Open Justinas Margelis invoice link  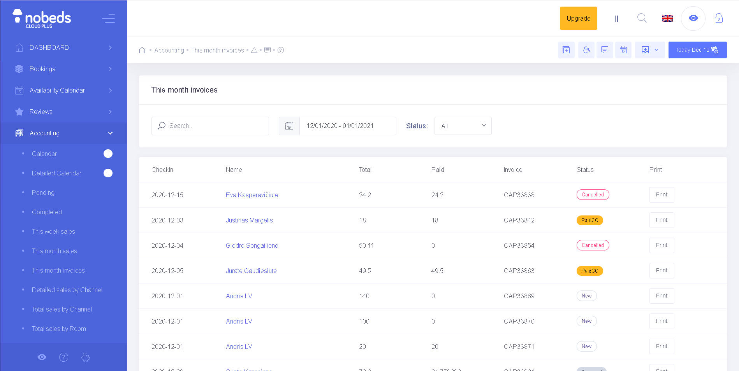click(x=249, y=220)
